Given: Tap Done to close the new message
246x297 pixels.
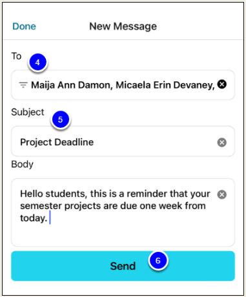Looking at the screenshot, I should [24, 26].
